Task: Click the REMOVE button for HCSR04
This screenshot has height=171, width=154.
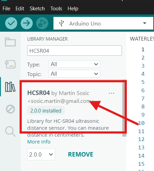Action: tap(81, 154)
